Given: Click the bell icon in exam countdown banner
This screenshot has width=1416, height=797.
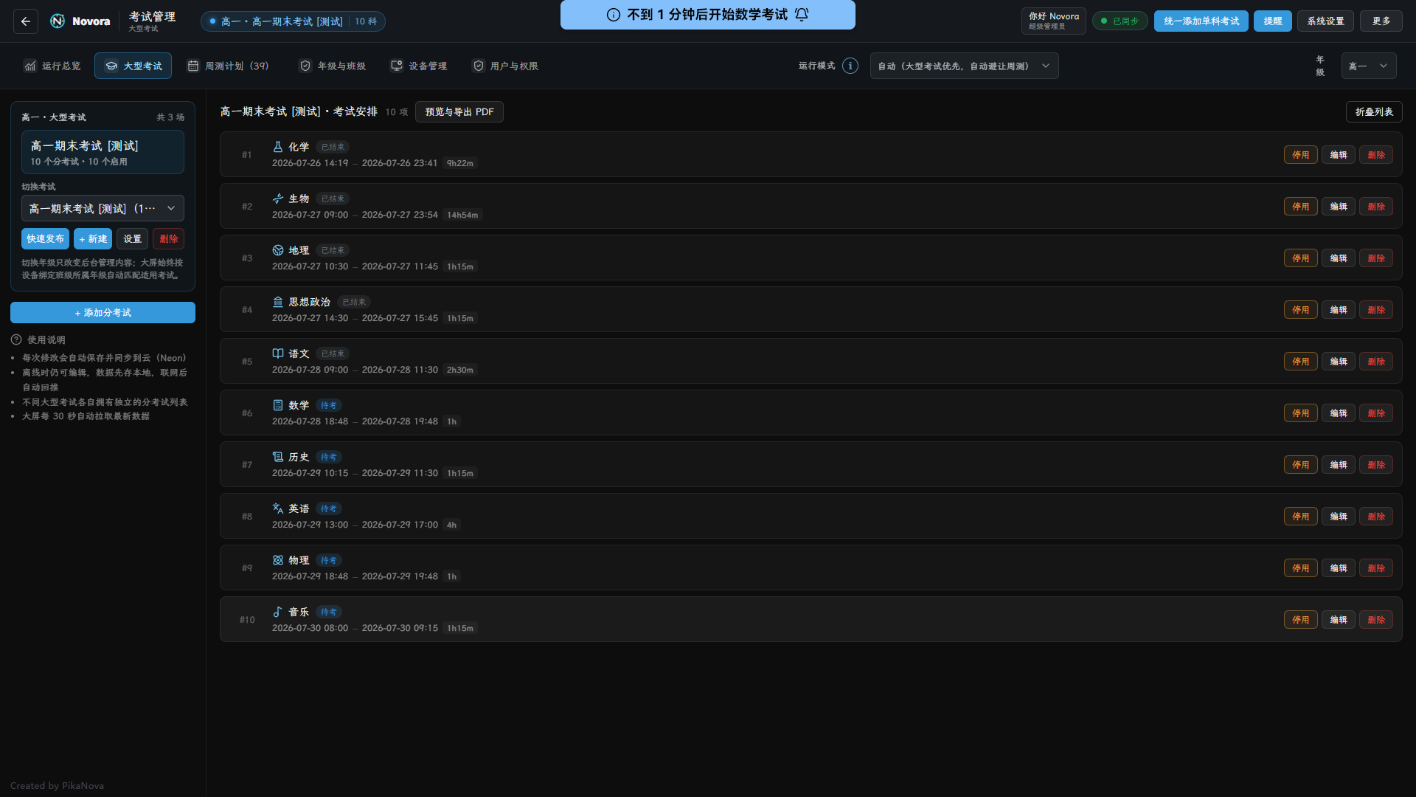Looking at the screenshot, I should tap(802, 15).
